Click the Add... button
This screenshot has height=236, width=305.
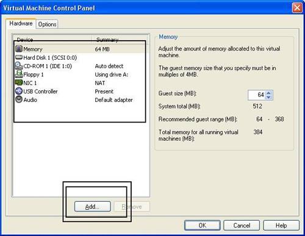(x=93, y=207)
